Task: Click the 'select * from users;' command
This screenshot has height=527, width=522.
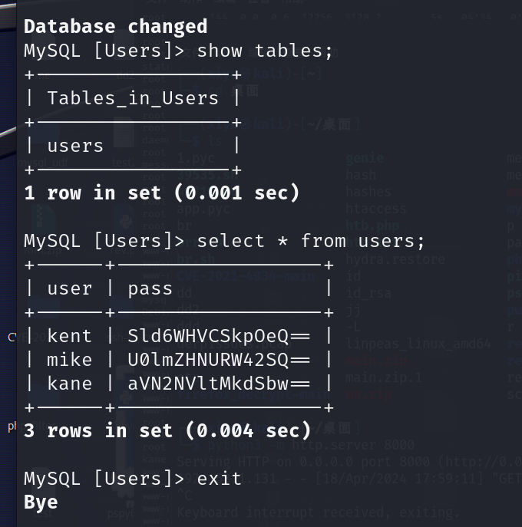Action: coord(311,242)
